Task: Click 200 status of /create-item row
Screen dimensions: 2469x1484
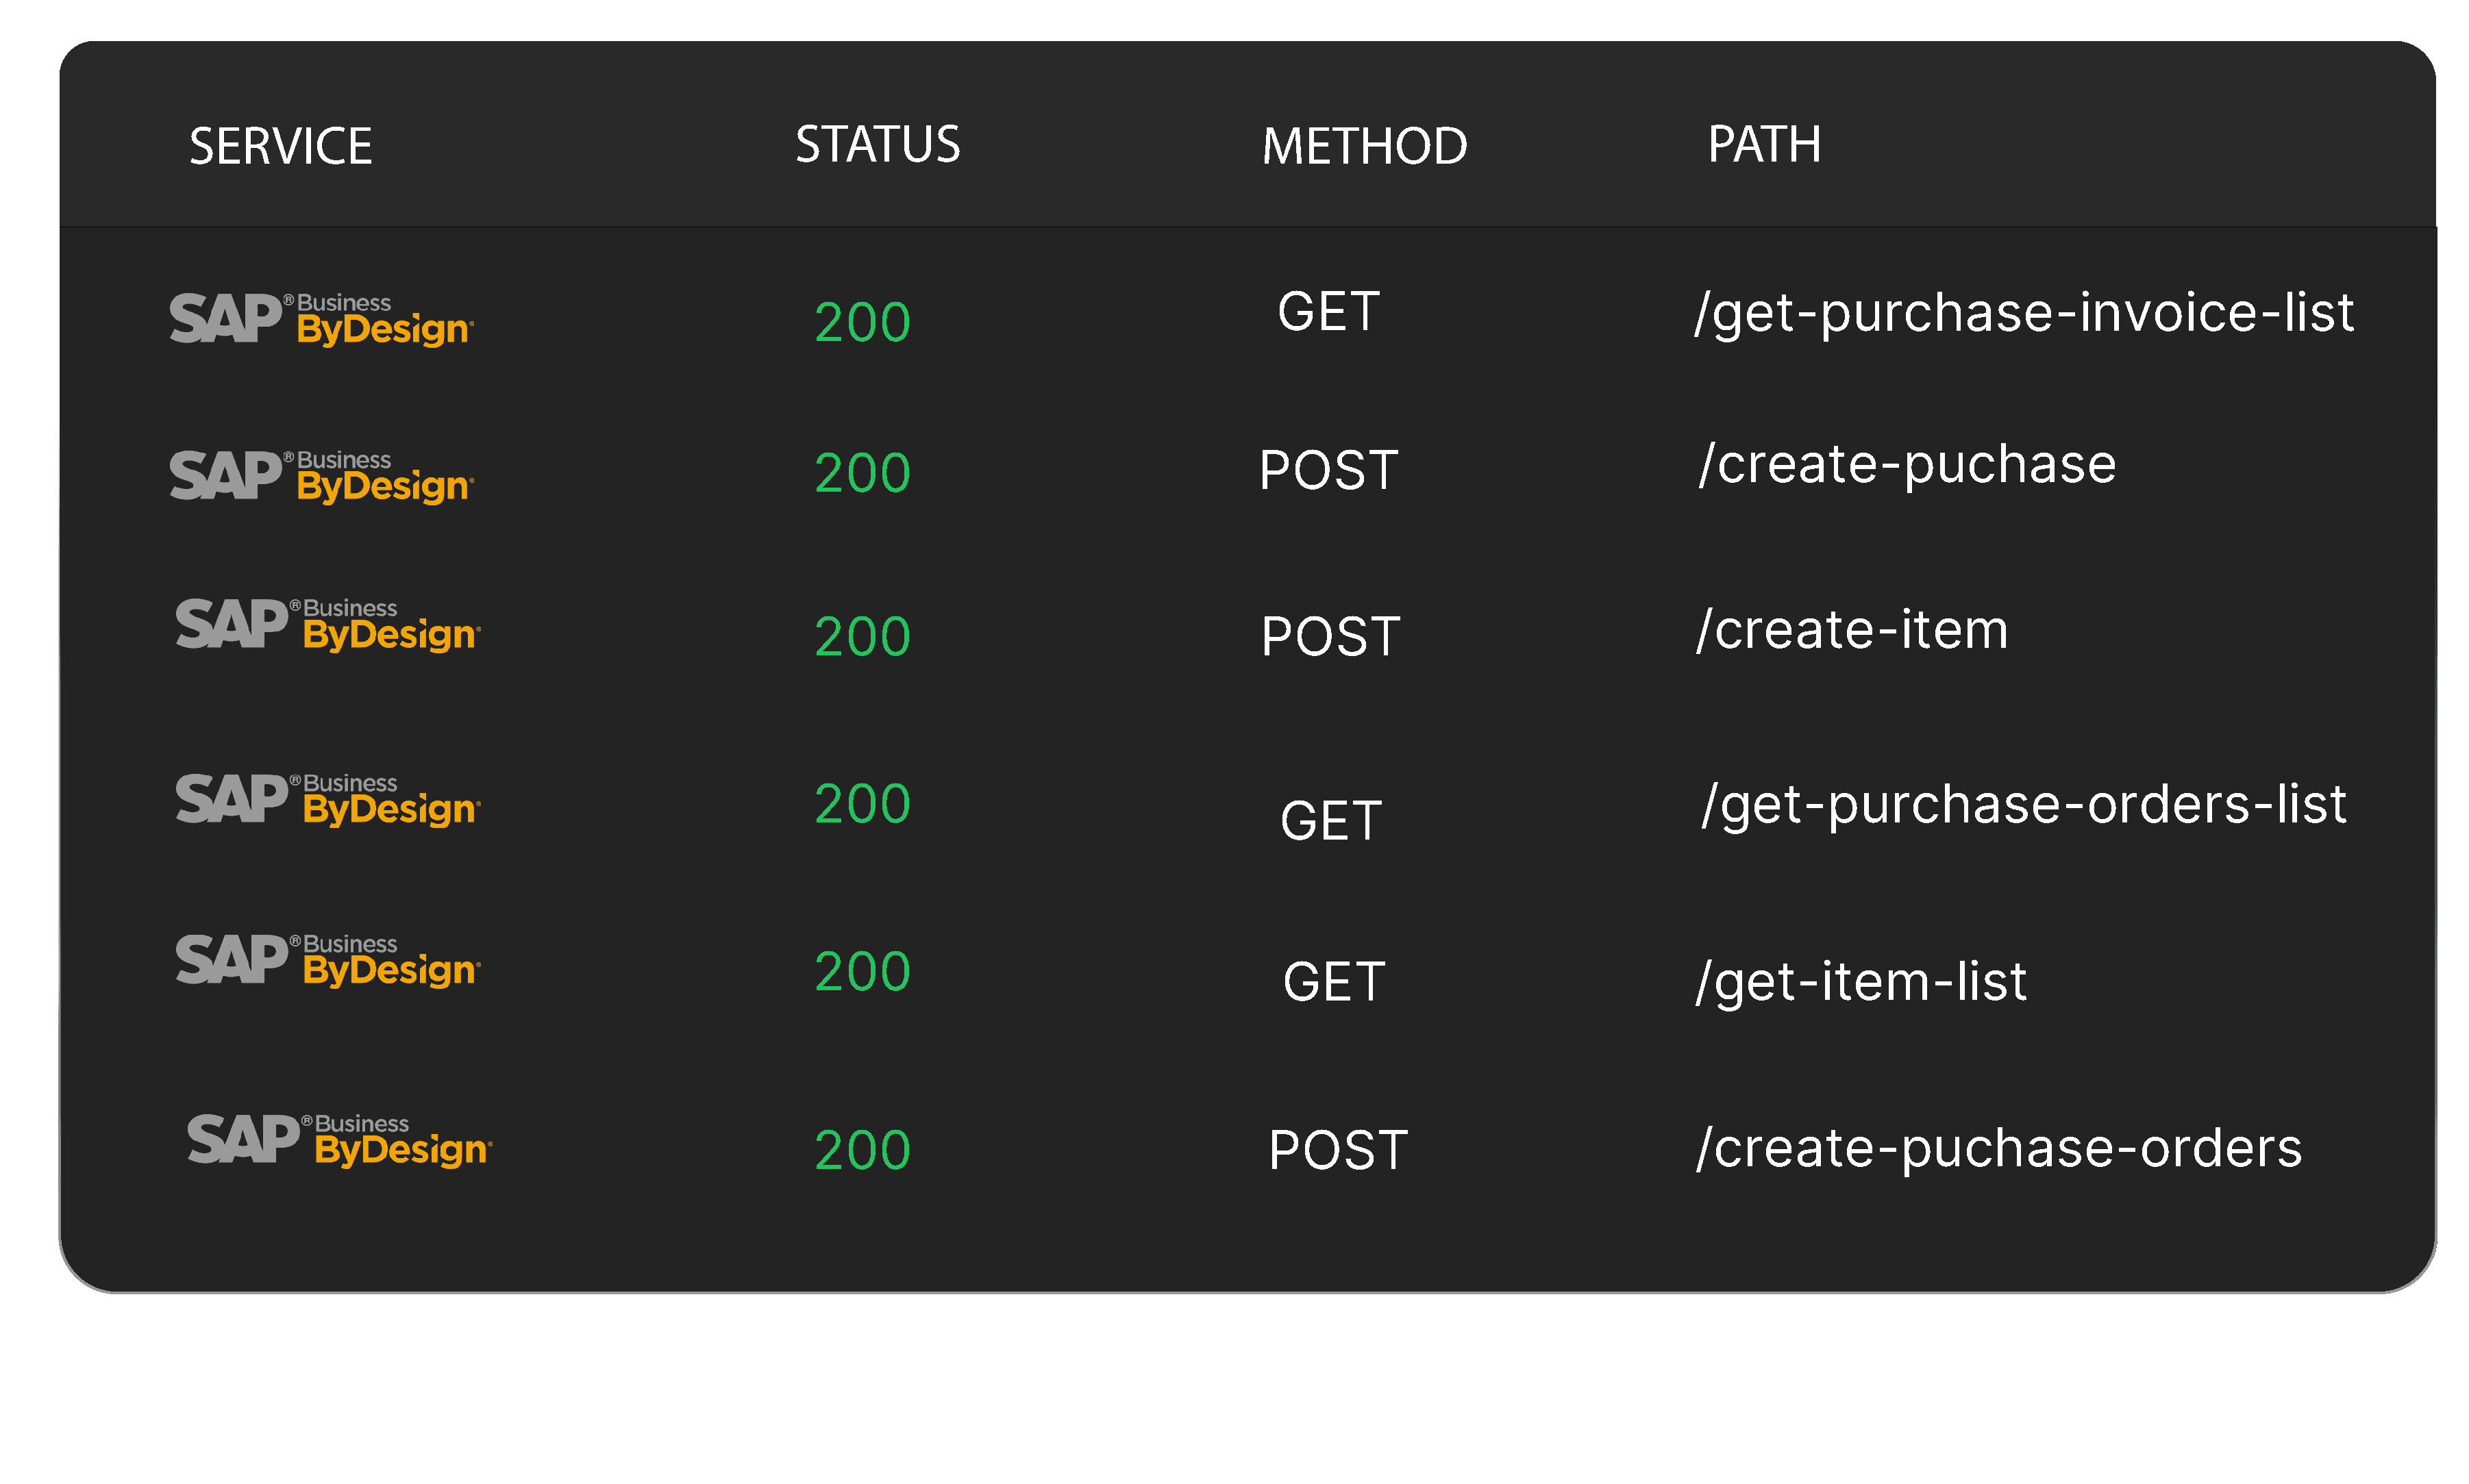Action: tap(863, 636)
